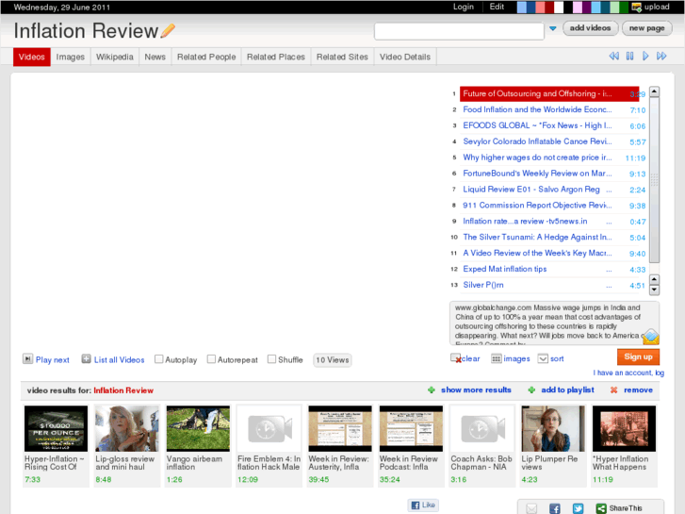Share via the Twitter icon
The image size is (685, 514).
click(578, 508)
